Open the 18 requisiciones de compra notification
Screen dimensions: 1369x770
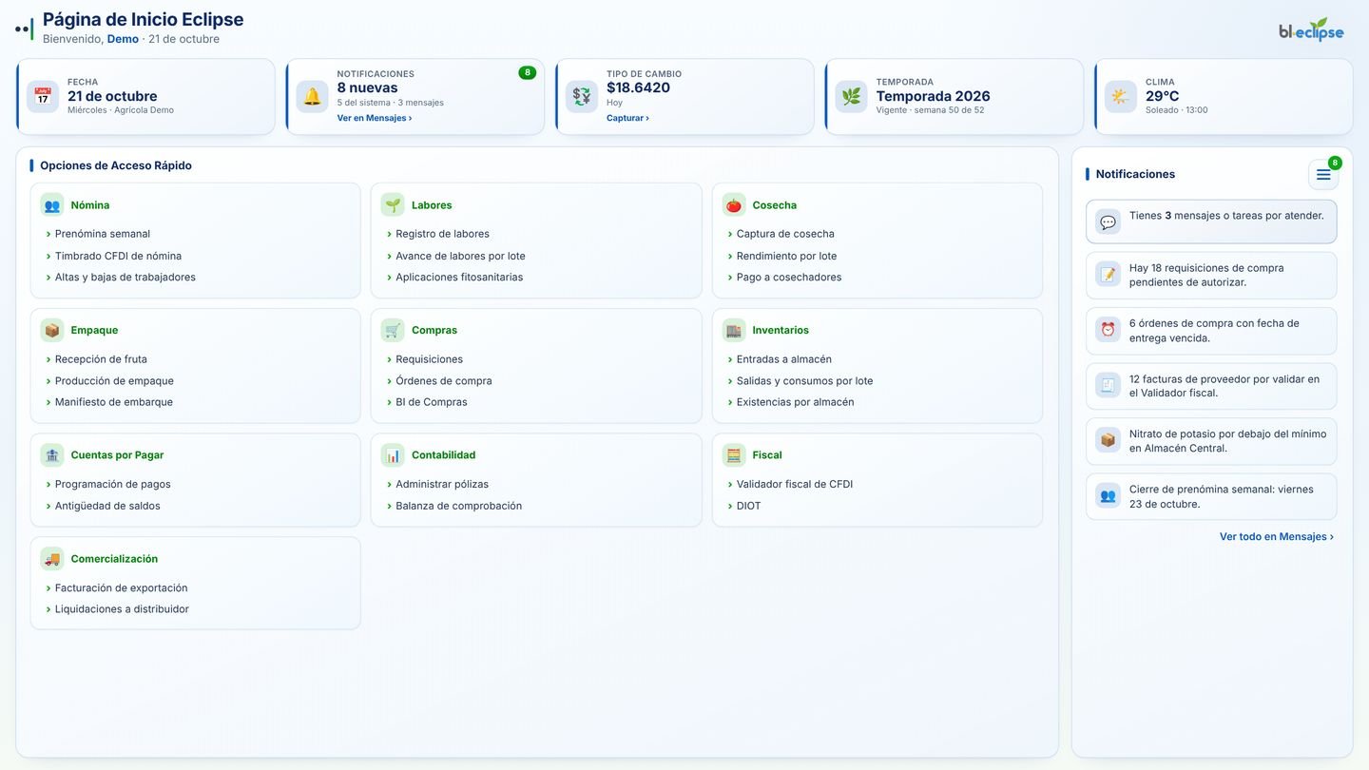coord(1211,276)
